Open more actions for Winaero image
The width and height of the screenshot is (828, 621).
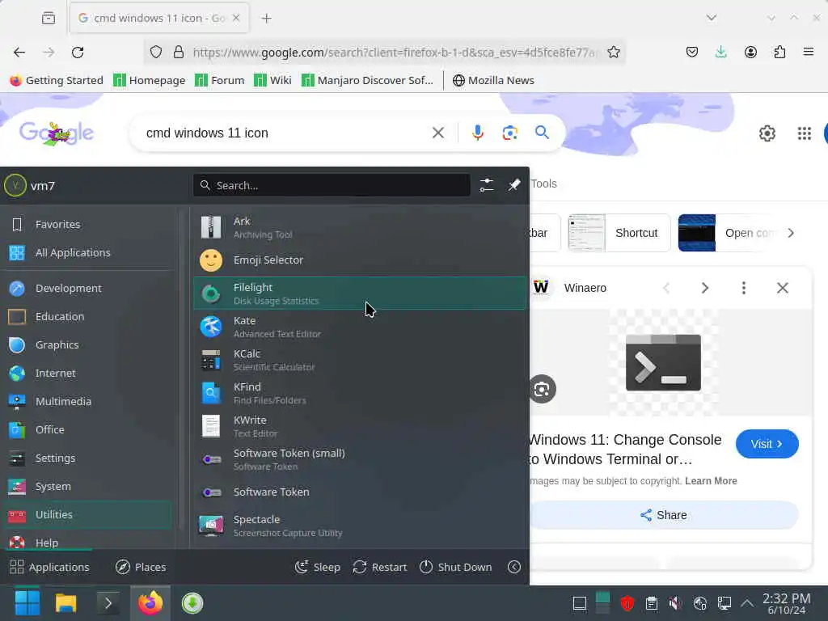coord(744,288)
